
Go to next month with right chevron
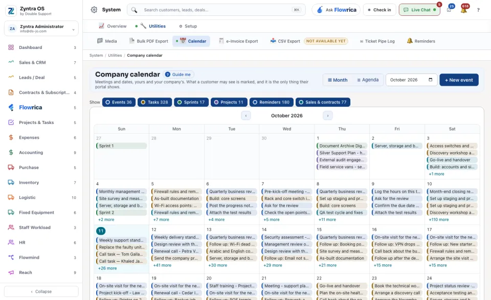[327, 116]
